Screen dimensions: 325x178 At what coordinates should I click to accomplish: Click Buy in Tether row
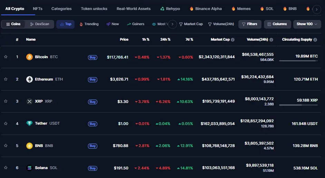tap(92, 124)
